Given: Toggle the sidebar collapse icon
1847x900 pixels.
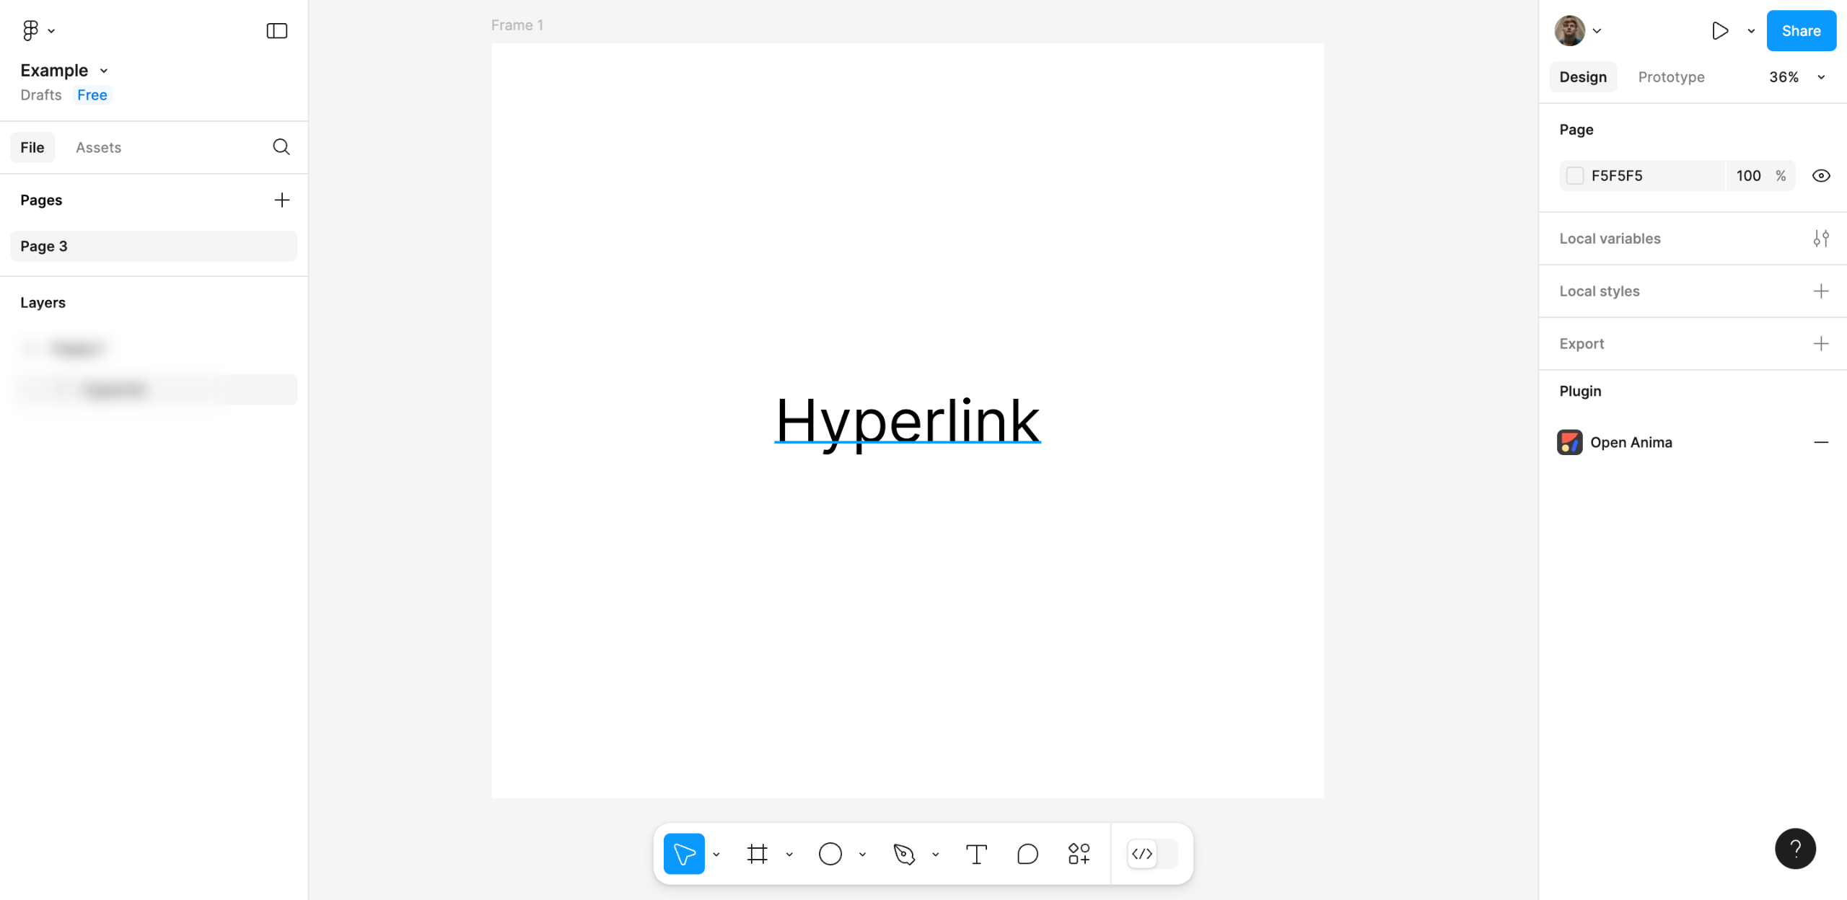Looking at the screenshot, I should tap(277, 30).
